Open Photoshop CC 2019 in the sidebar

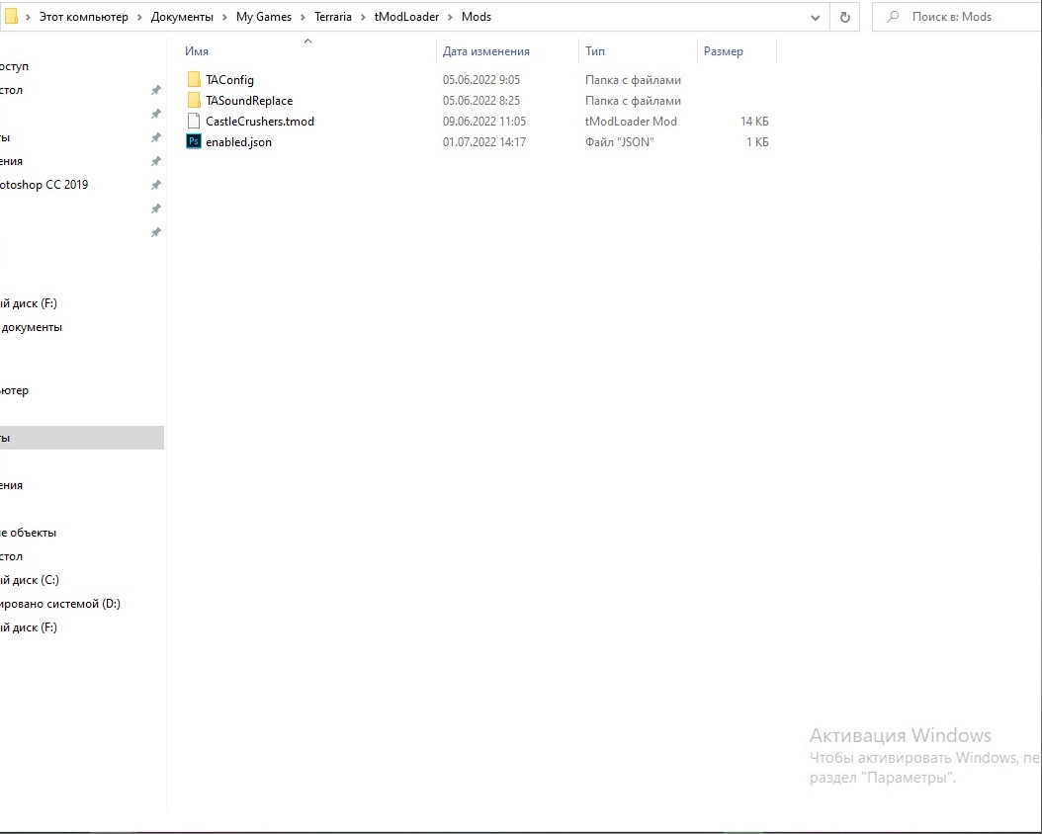click(43, 185)
